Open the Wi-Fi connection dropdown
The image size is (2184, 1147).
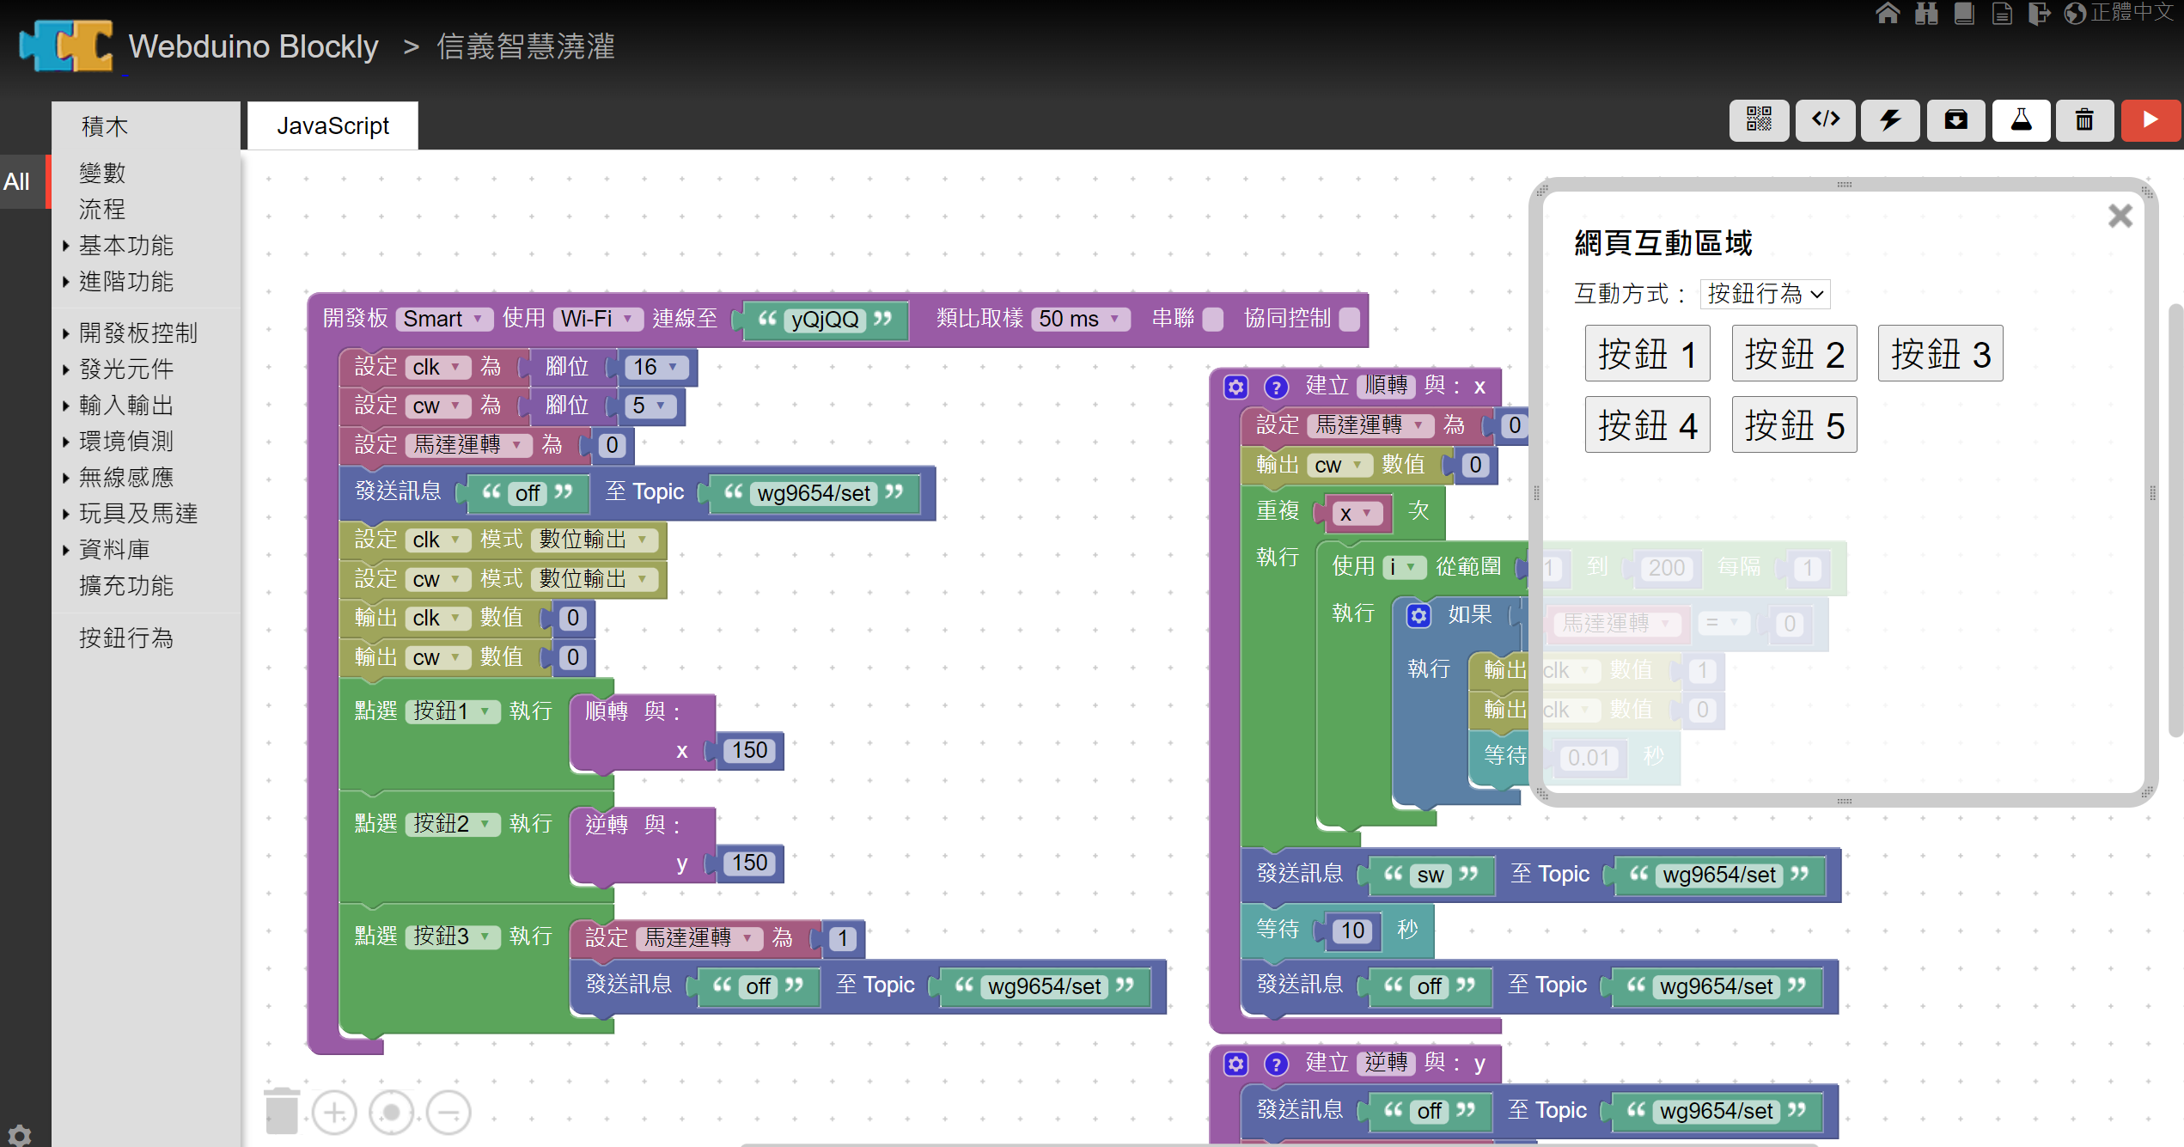coord(597,319)
